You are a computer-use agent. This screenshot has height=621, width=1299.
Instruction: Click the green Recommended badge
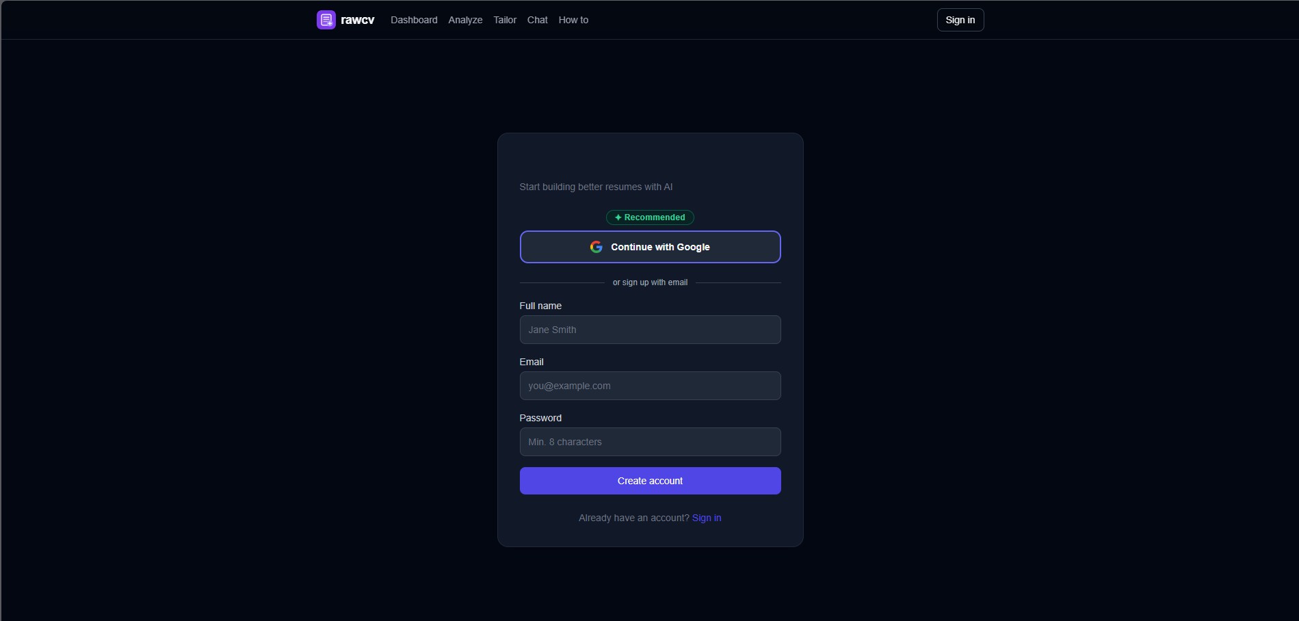pyautogui.click(x=650, y=217)
